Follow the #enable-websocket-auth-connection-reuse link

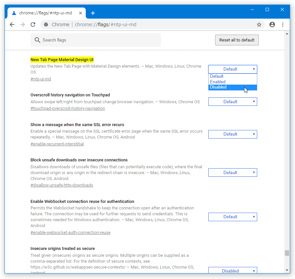(x=70, y=233)
